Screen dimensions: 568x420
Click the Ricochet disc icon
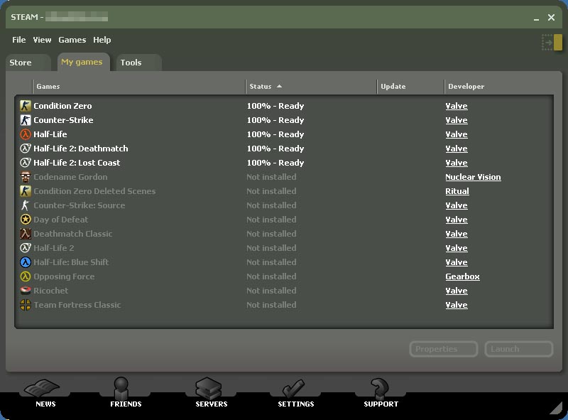click(x=26, y=291)
